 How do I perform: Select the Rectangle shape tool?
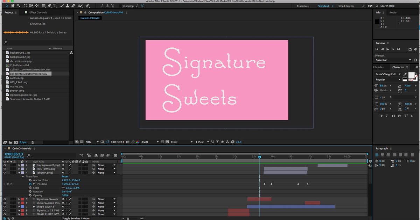(x=43, y=6)
